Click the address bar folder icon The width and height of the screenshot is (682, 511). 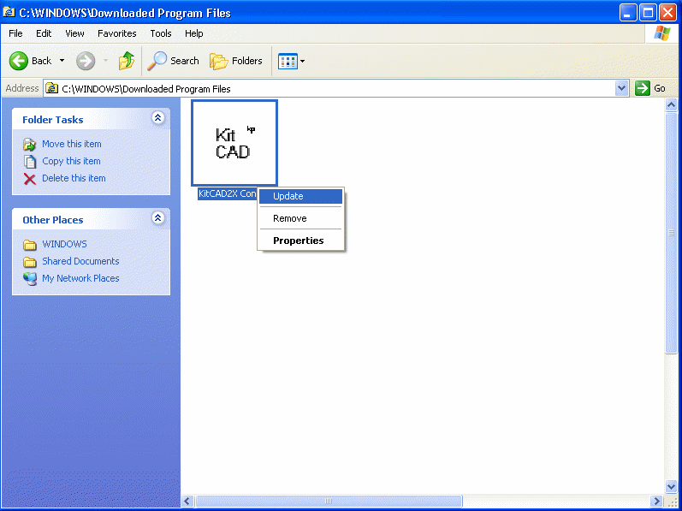pyautogui.click(x=51, y=88)
